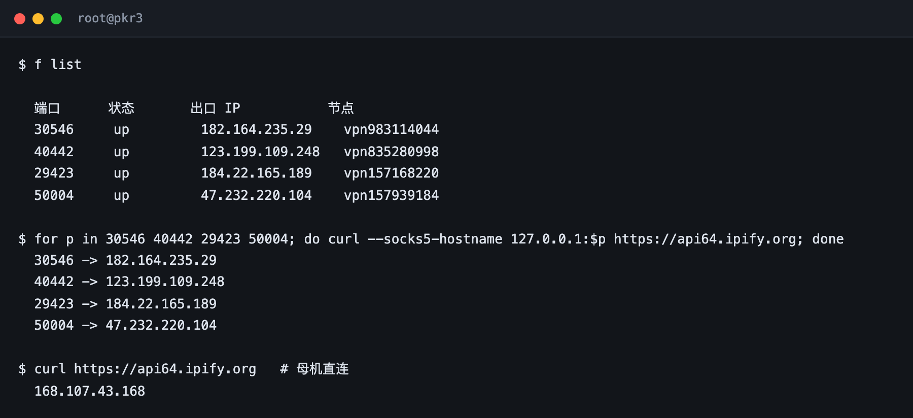Click output line 40442 -> 123.199.109.248
913x418 pixels.
(129, 282)
